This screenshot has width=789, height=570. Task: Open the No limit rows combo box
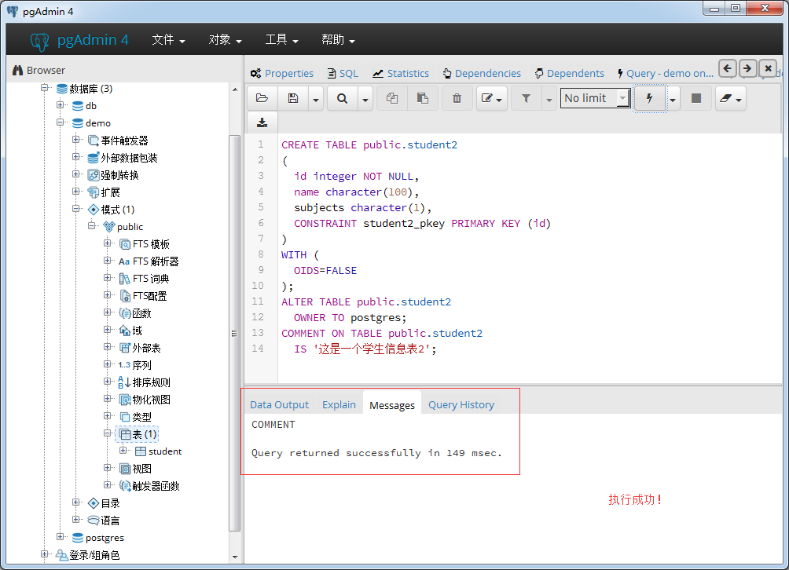point(596,98)
